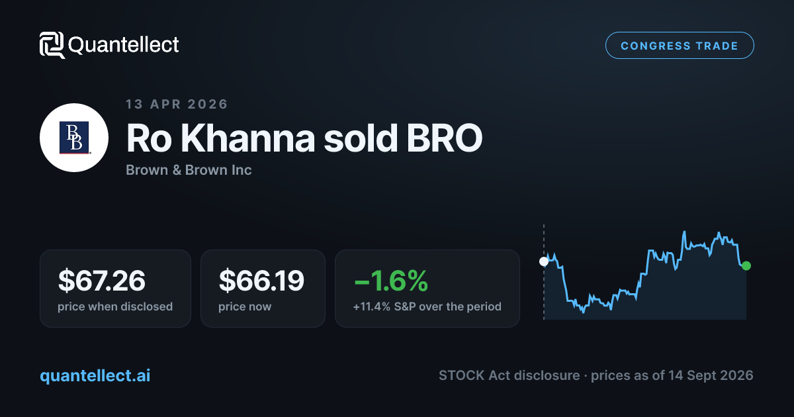Select the price when disclosed card
Image resolution: width=794 pixels, height=417 pixels.
point(115,288)
